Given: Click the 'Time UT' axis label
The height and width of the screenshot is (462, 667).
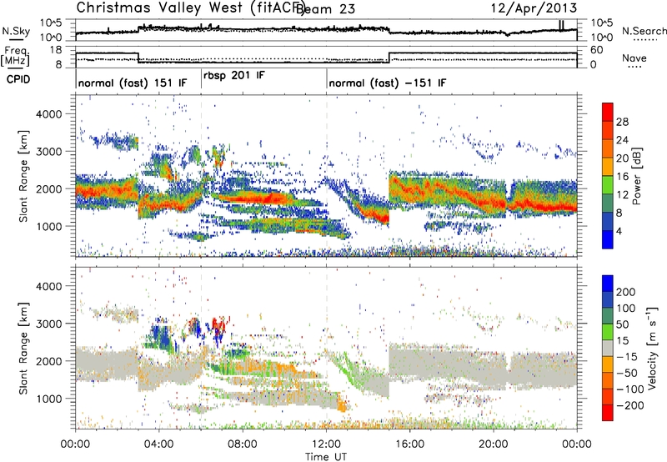Looking at the screenshot, I should point(326,456).
